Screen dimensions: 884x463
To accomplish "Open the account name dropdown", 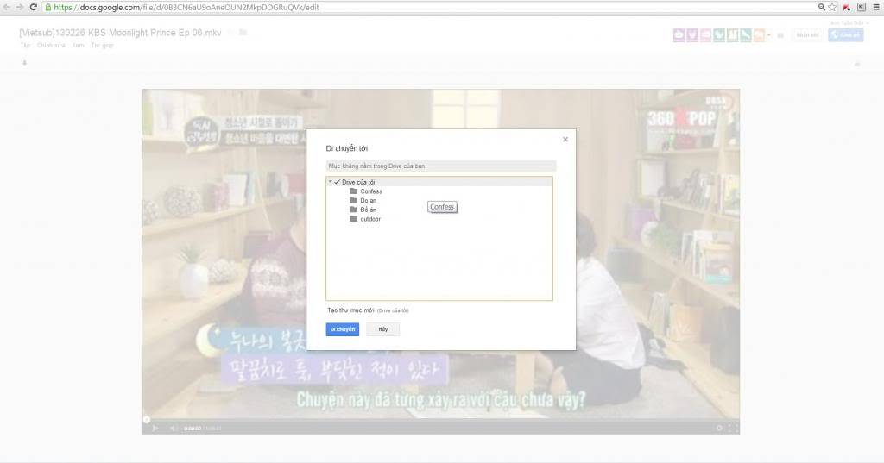I will coord(849,23).
